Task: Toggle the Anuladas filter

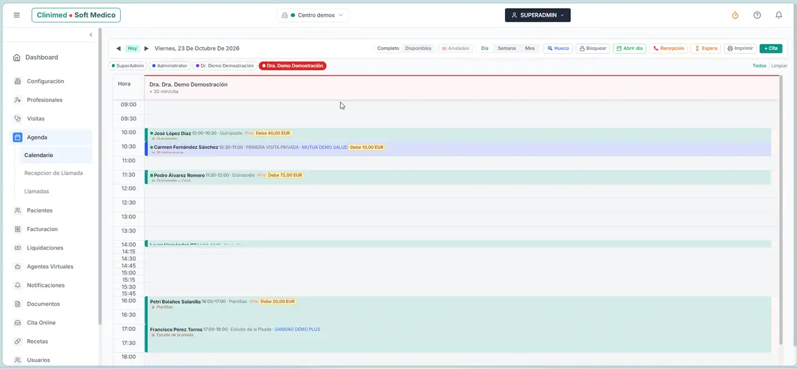Action: pyautogui.click(x=455, y=49)
